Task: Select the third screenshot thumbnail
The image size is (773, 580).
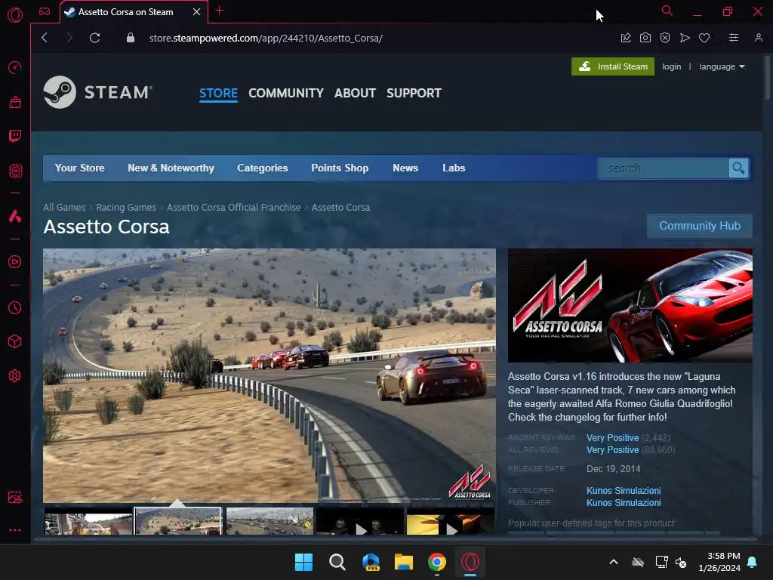Action: [x=269, y=521]
